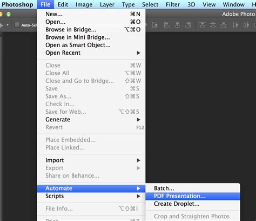
Task: Click the Align left edges icon
Action: [167, 25]
